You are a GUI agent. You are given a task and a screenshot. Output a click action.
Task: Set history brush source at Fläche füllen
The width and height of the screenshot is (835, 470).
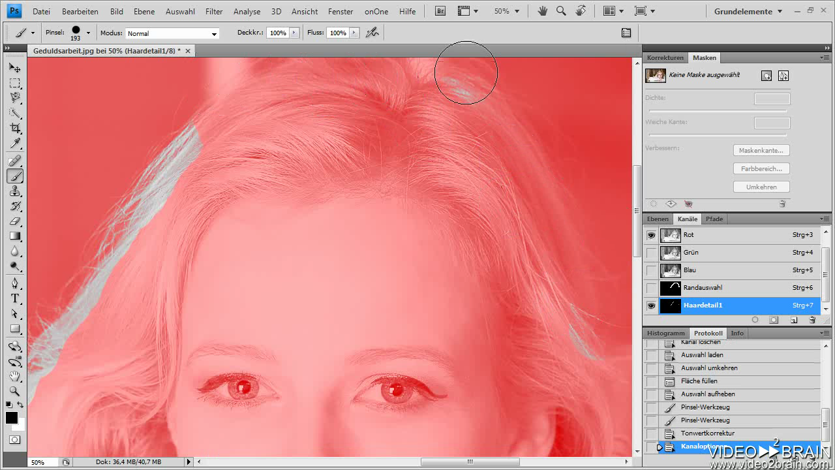(x=651, y=381)
